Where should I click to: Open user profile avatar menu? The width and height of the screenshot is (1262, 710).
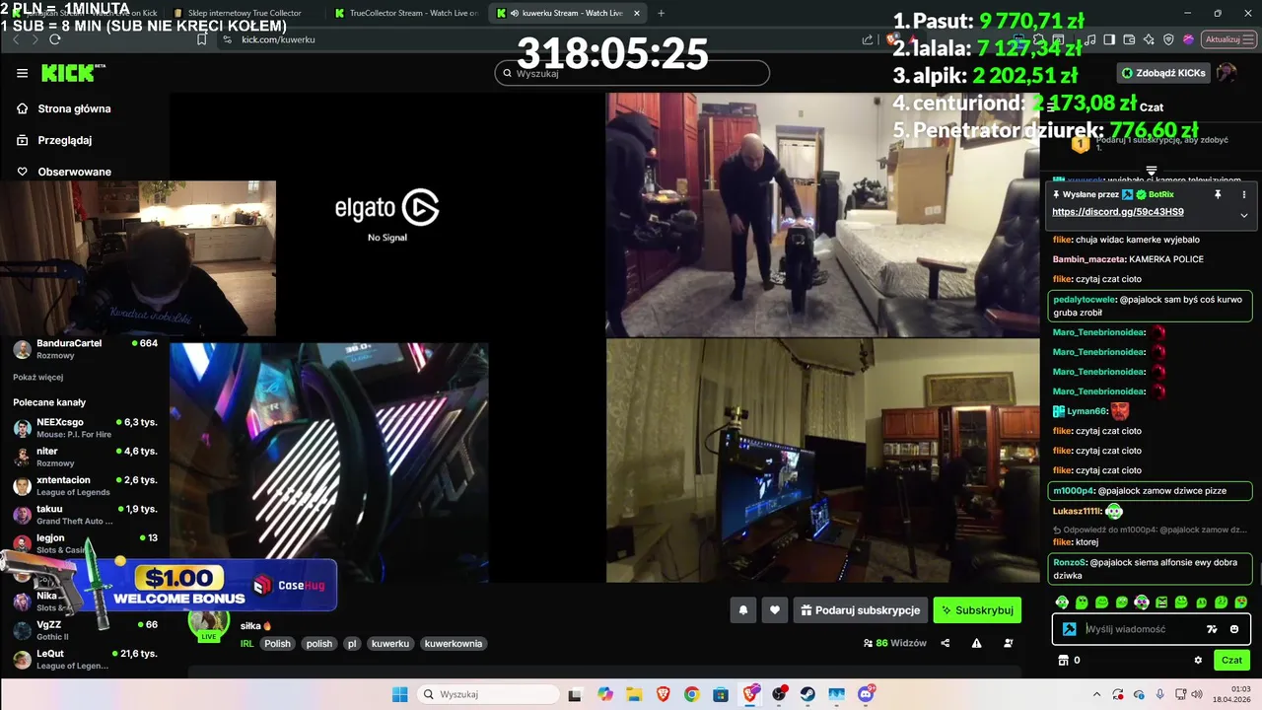[x=1227, y=73]
